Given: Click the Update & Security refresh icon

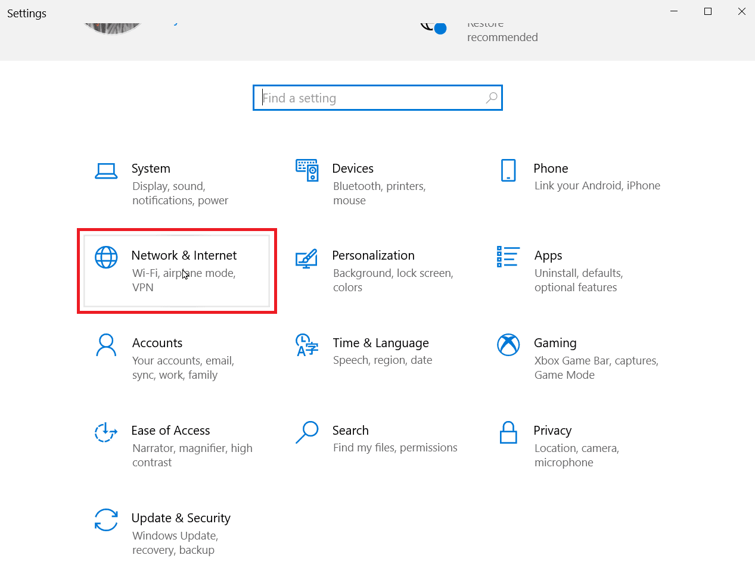Looking at the screenshot, I should 106,520.
